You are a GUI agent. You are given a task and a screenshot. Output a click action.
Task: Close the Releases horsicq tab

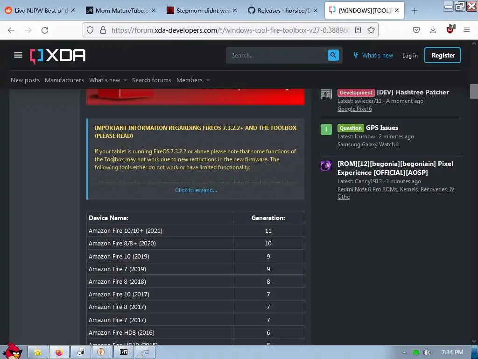click(x=316, y=10)
